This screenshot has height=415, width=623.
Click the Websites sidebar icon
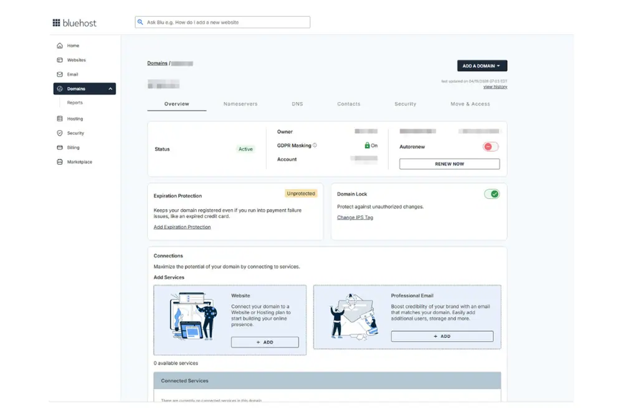pyautogui.click(x=60, y=60)
